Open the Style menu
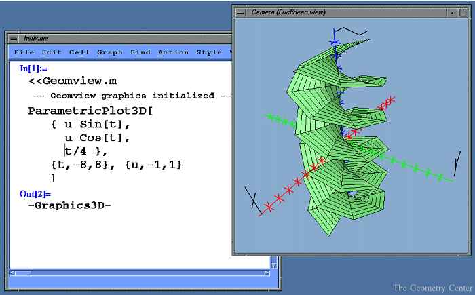Screen dimensions: 475x295 coord(209,52)
